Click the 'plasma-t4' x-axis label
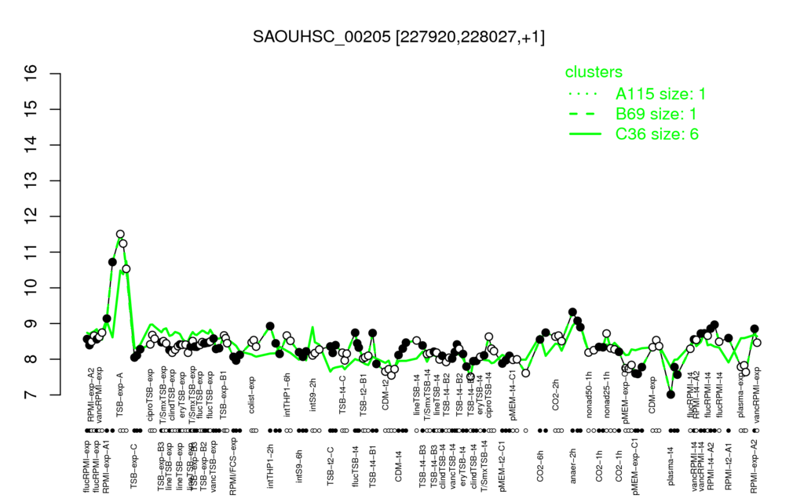 [x=671, y=466]
